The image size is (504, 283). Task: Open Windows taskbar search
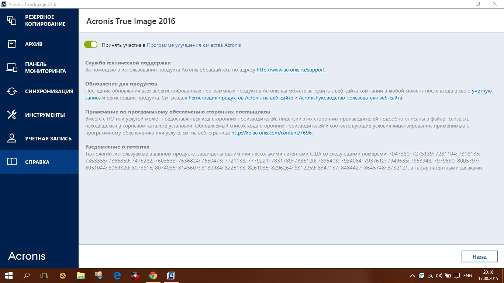pos(27,275)
